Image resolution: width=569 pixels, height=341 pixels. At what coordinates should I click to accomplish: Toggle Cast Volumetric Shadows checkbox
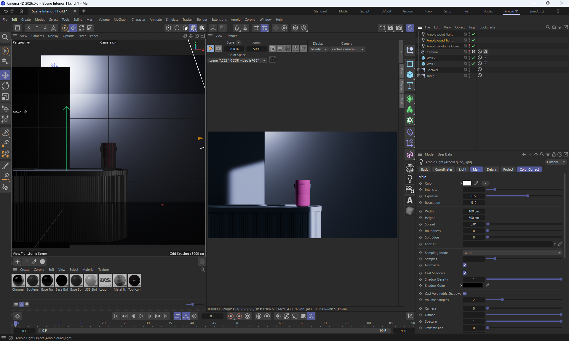pos(465,294)
